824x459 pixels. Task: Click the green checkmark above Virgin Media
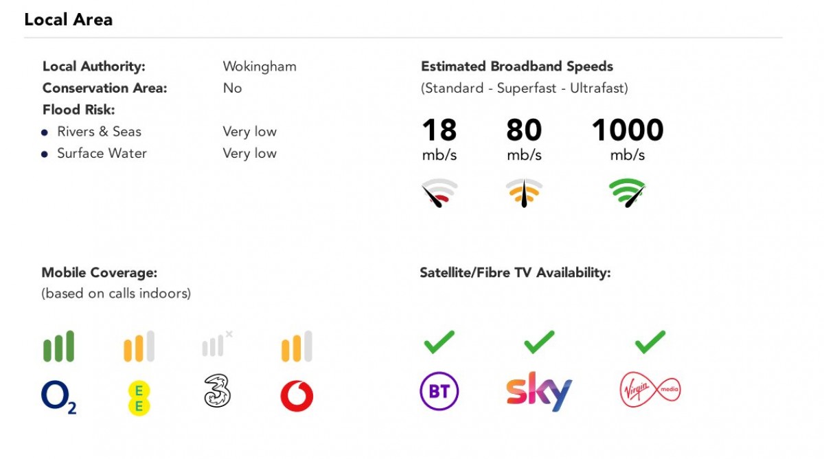650,341
